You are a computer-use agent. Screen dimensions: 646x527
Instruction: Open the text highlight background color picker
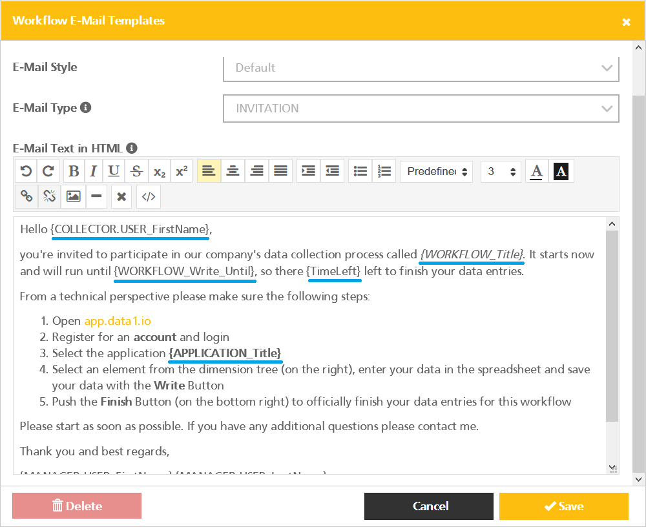click(x=561, y=171)
